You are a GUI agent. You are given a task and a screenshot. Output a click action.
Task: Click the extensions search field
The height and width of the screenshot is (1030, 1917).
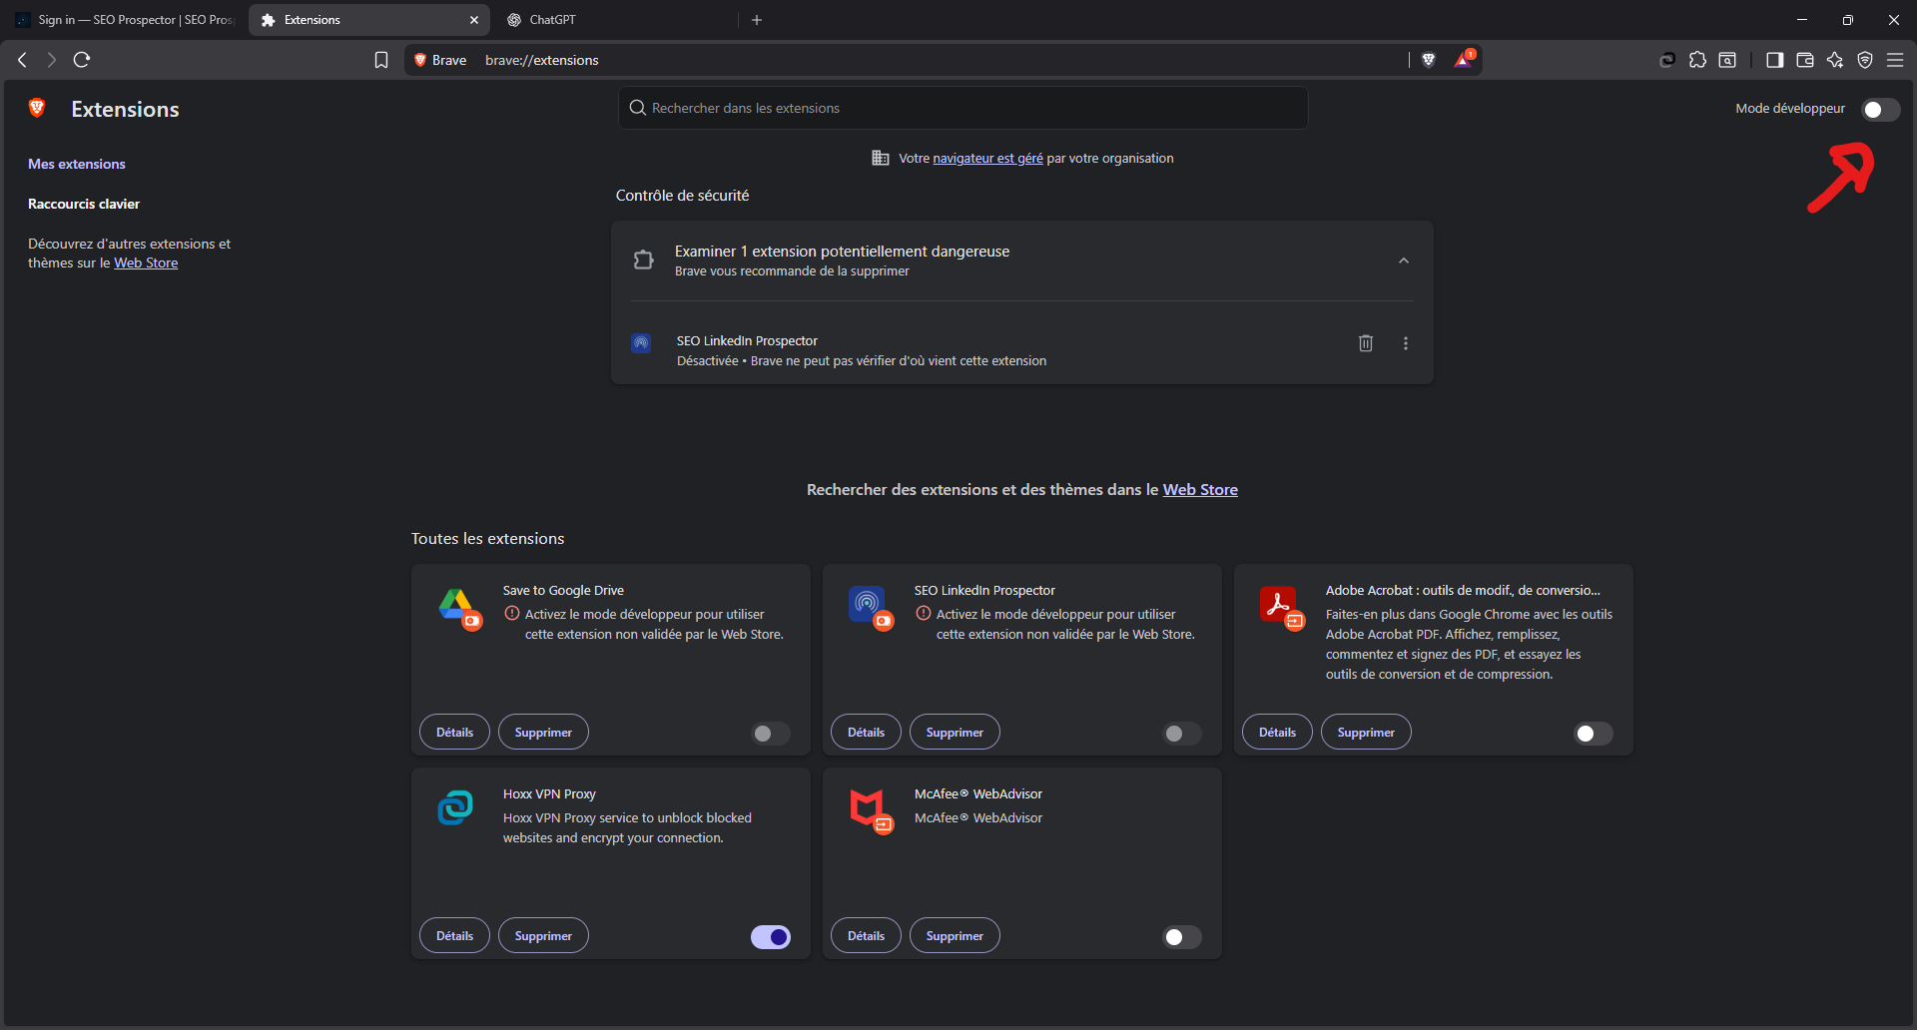(961, 108)
